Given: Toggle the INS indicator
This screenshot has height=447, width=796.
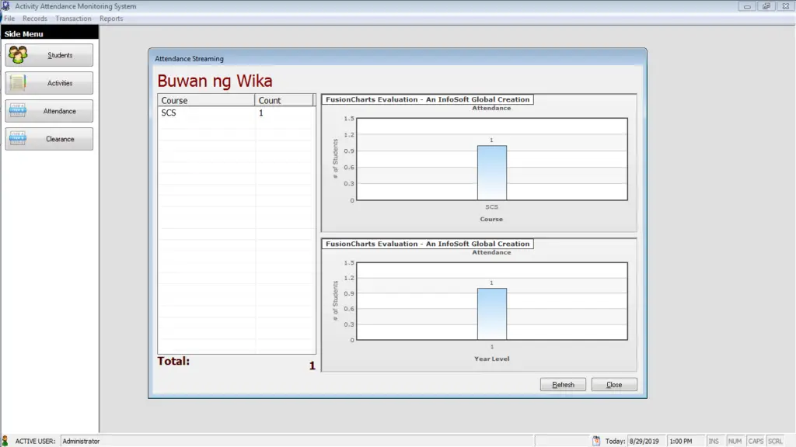Looking at the screenshot, I should coord(713,440).
